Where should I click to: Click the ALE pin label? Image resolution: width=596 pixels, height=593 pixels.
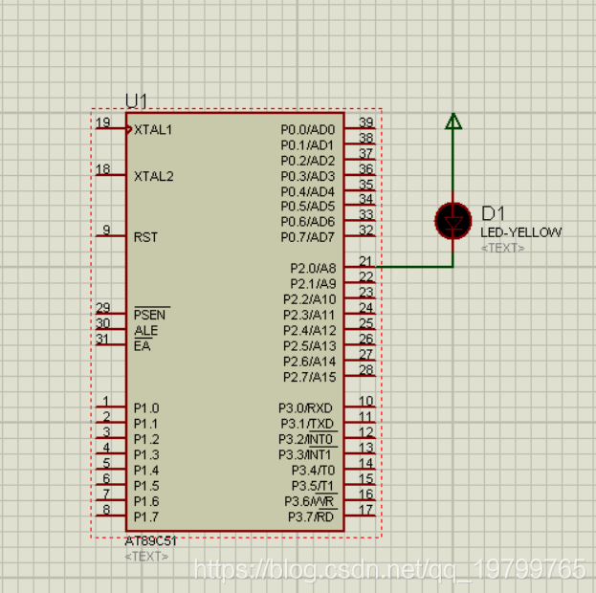coord(146,330)
